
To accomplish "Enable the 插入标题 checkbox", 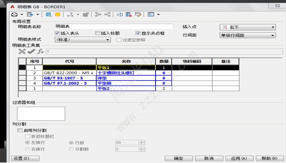I will click(98, 33).
